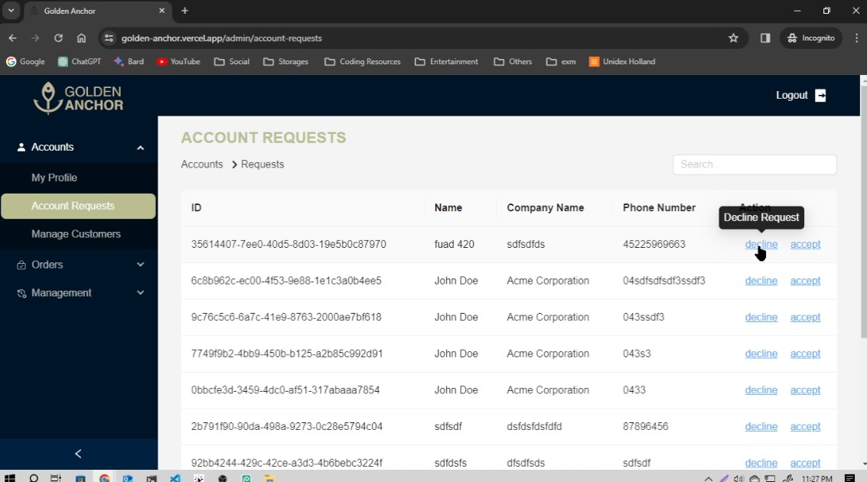Viewport: 867px width, 482px height.
Task: Click ID 35614407-7ee0-40d5-8d03-19e5b0c87970
Action: pos(288,244)
